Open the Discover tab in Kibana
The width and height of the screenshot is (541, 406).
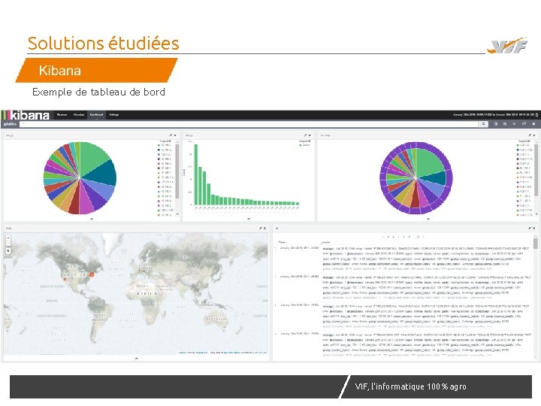62,114
